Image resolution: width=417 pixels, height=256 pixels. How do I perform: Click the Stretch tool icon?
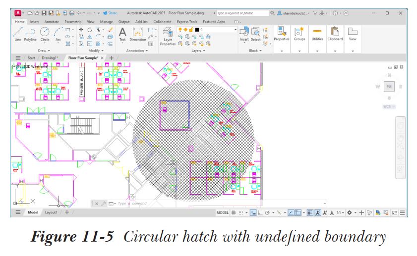(81, 44)
